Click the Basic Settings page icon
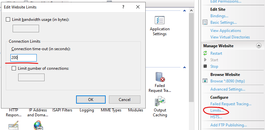Image resolution: width=265 pixels, height=130 pixels. [205, 22]
